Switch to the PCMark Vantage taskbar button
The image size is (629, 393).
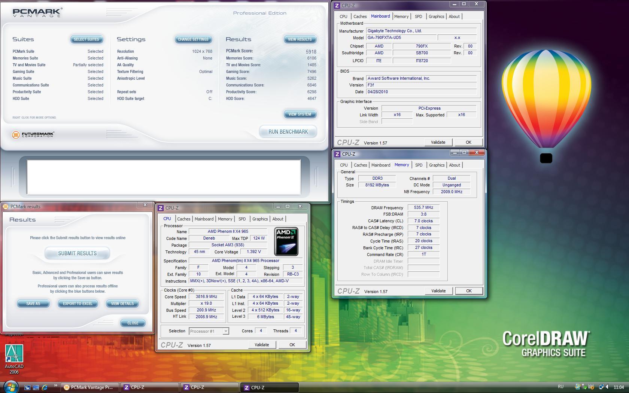[x=90, y=387]
